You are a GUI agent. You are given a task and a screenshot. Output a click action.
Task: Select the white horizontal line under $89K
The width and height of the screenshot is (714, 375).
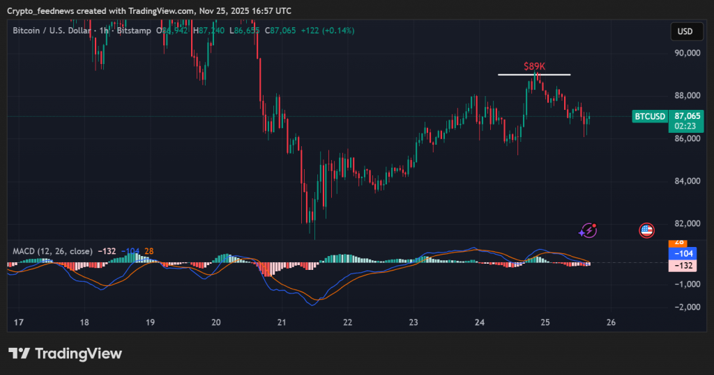[534, 74]
